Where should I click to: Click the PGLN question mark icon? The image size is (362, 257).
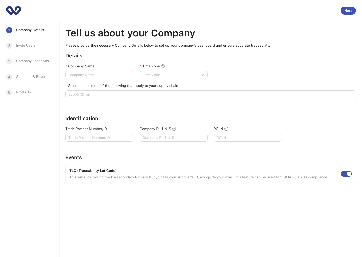click(226, 129)
